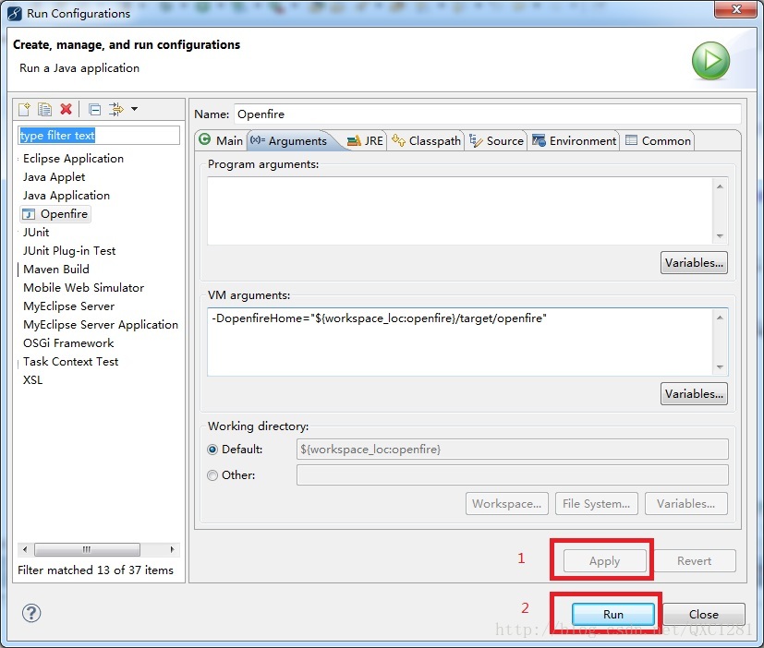Click the type filter text field
Screen dimensions: 764x648
tap(99, 136)
